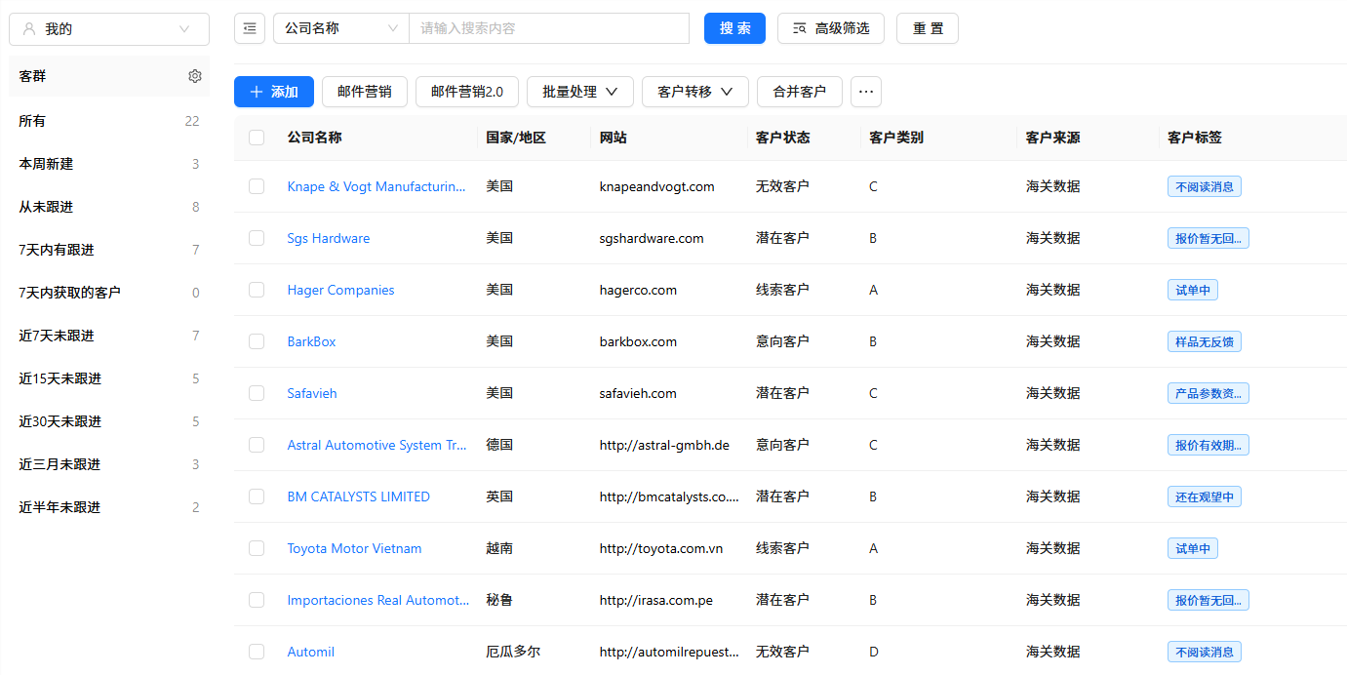
Task: Select the Importaciones Real Automot row checkbox
Action: pyautogui.click(x=257, y=600)
